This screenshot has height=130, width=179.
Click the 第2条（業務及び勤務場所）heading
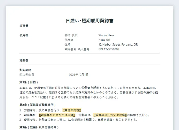click(x=38, y=105)
